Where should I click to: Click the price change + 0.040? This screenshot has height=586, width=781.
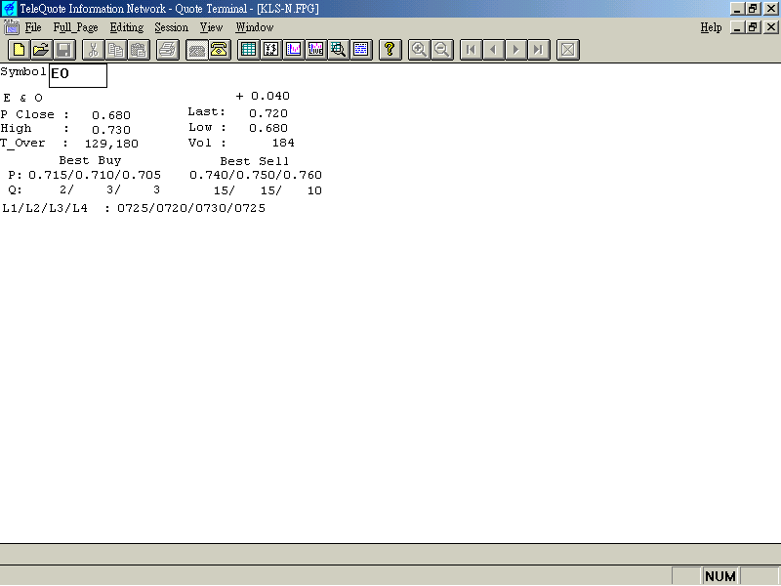pyautogui.click(x=263, y=96)
